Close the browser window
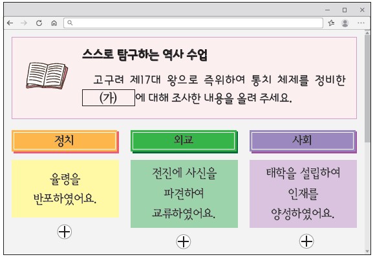Viewport: 375px width, 257px height. 362,10
